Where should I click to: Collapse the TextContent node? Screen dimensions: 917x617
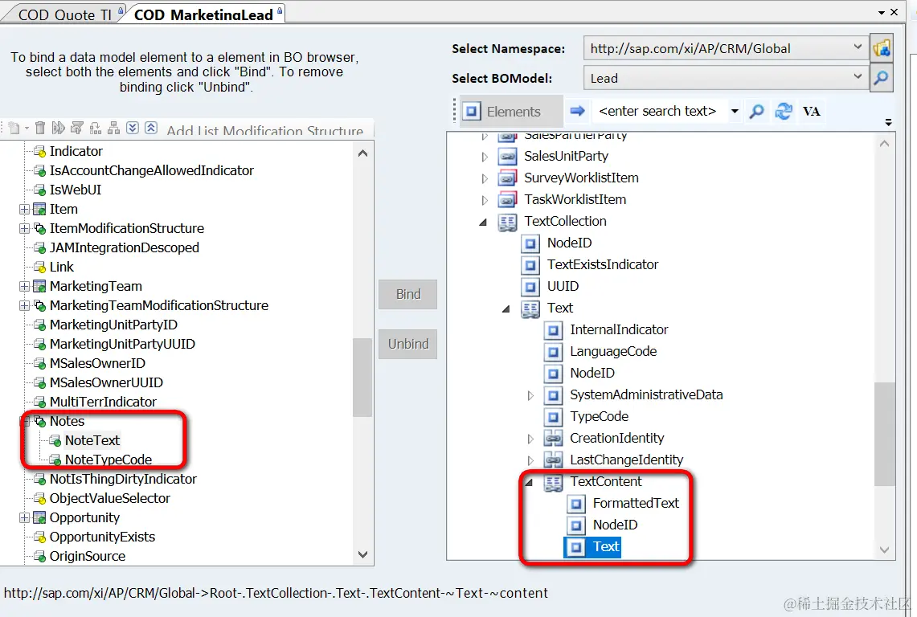tap(529, 482)
